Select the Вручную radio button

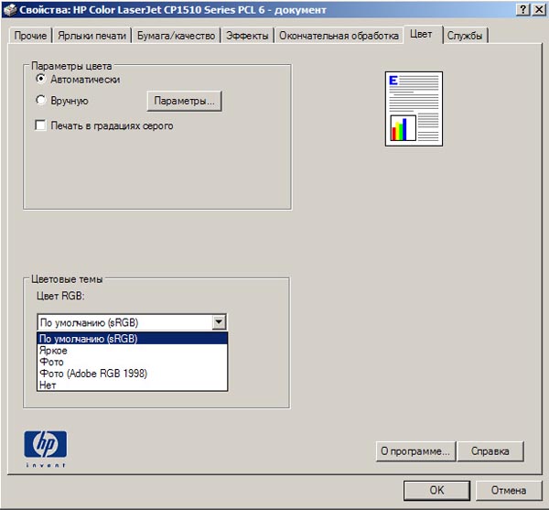point(41,101)
